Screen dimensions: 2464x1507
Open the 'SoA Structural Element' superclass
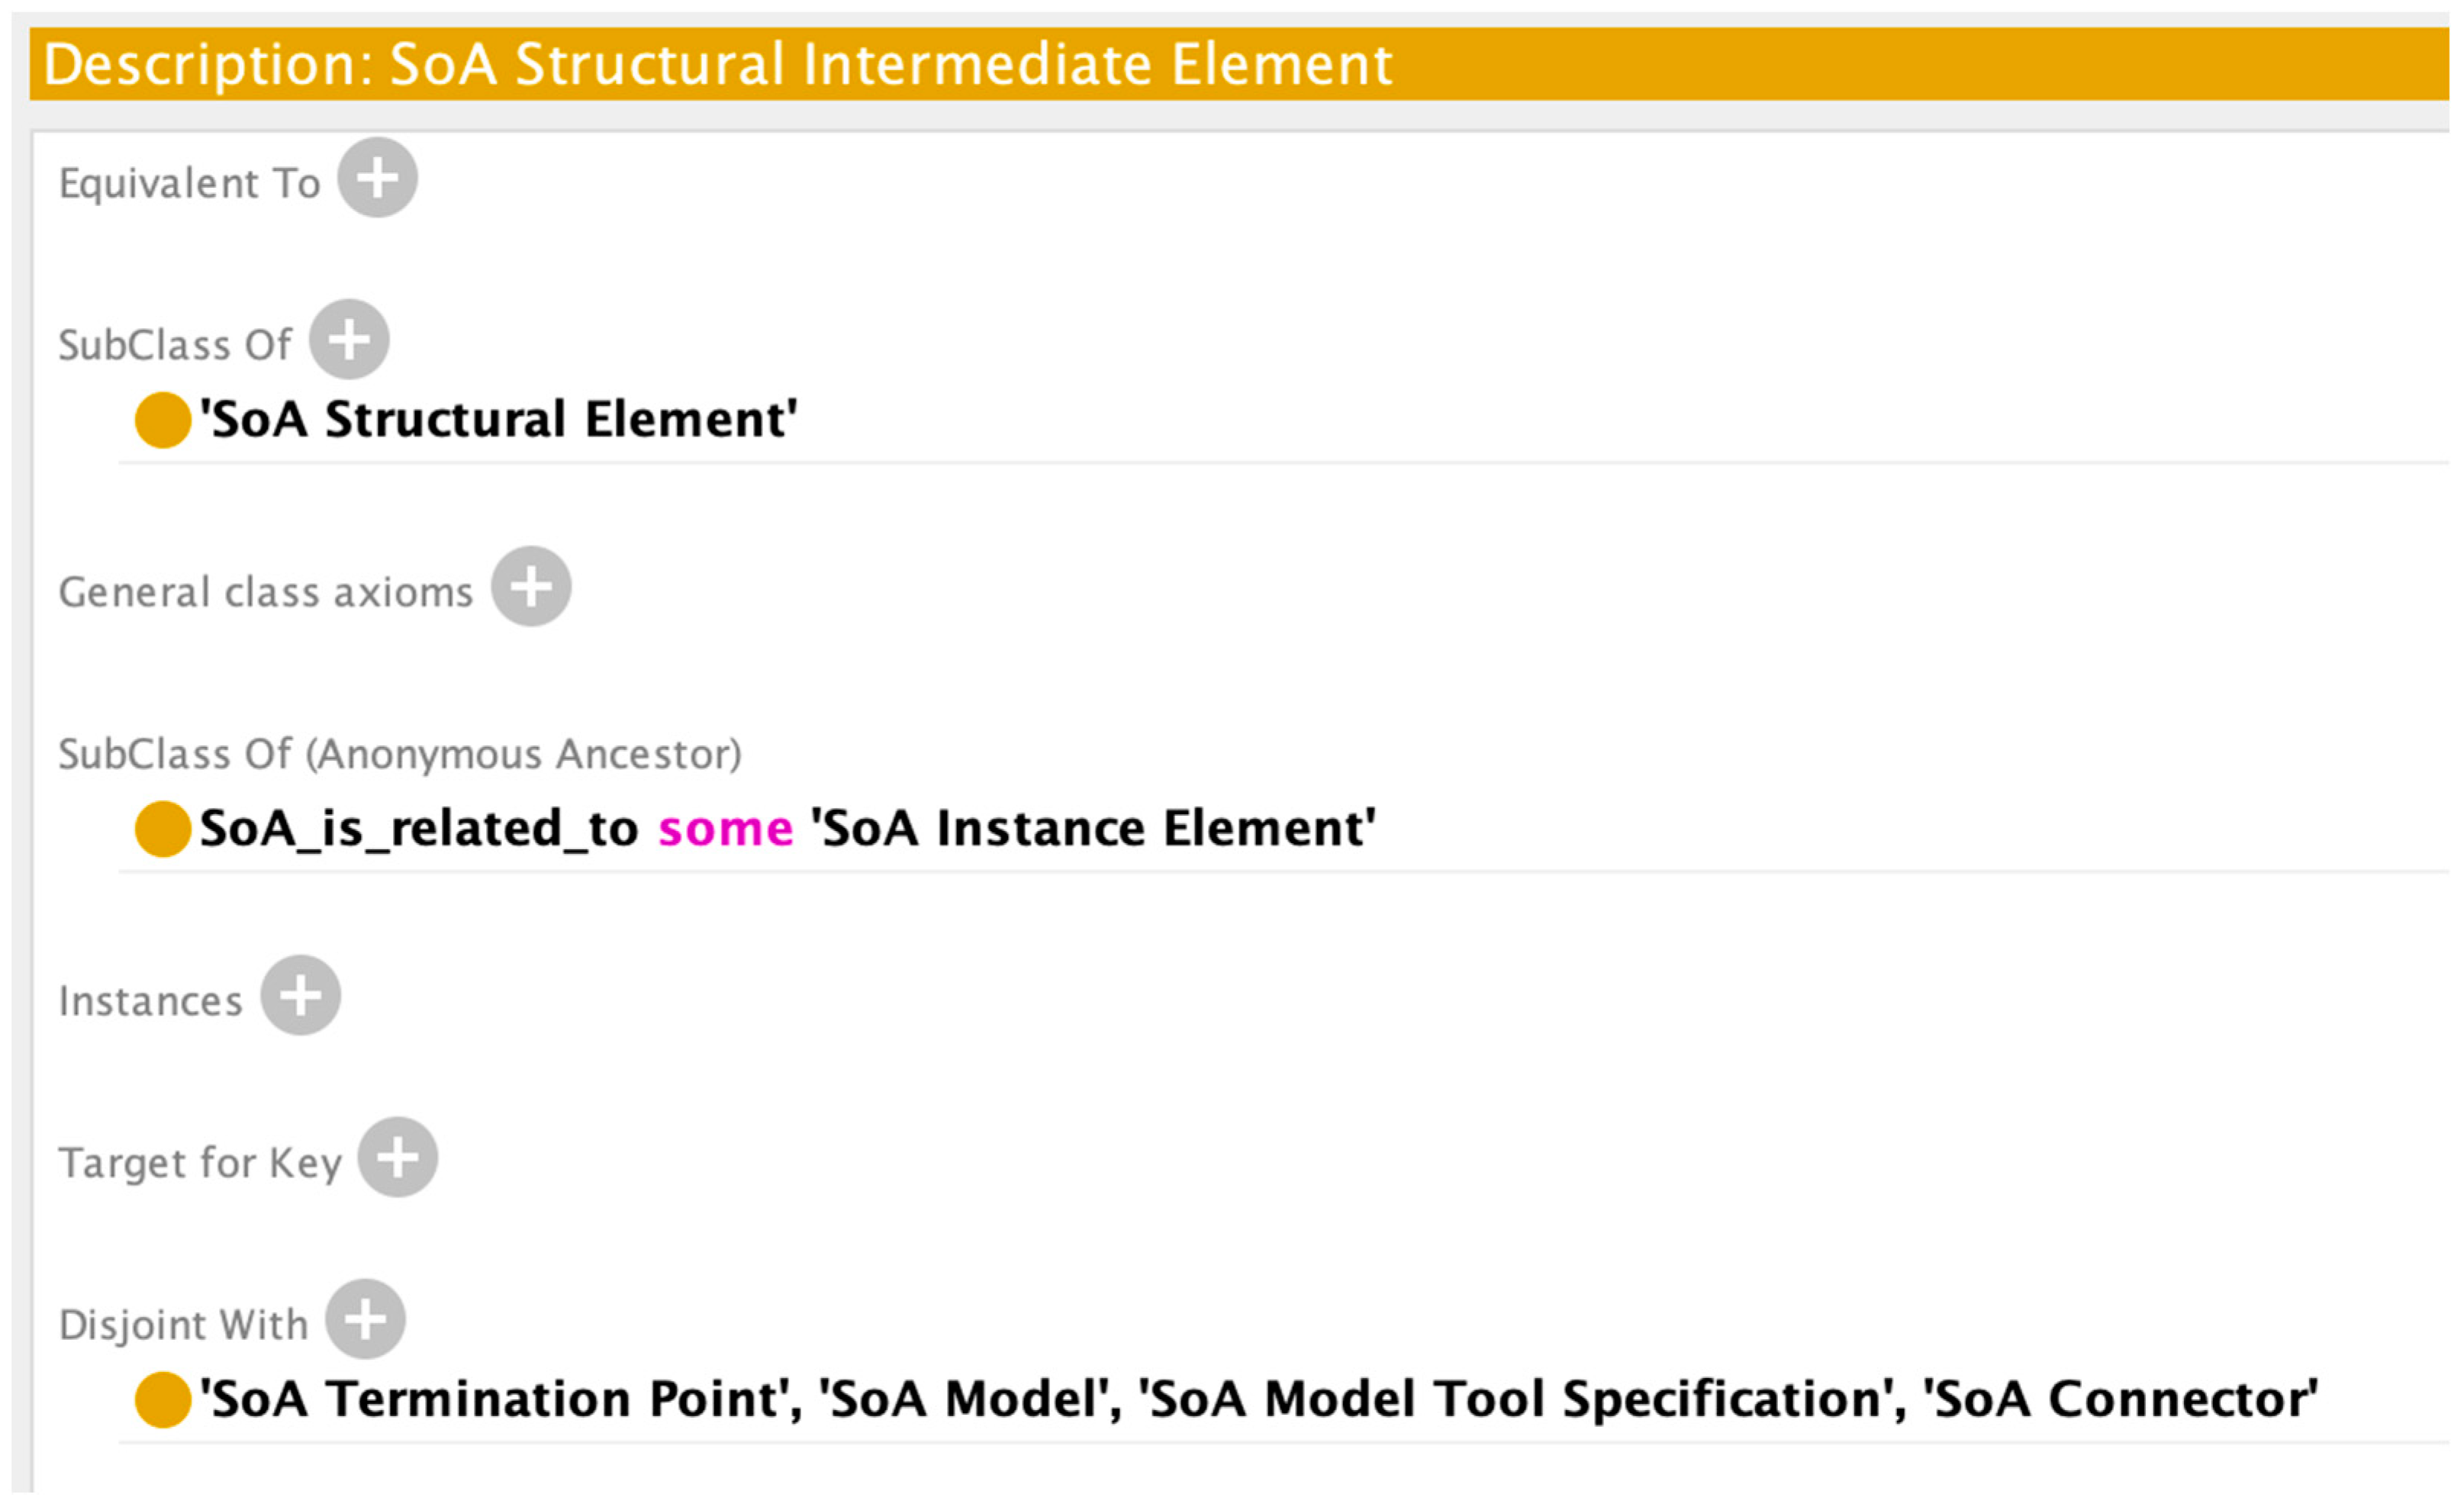(498, 420)
